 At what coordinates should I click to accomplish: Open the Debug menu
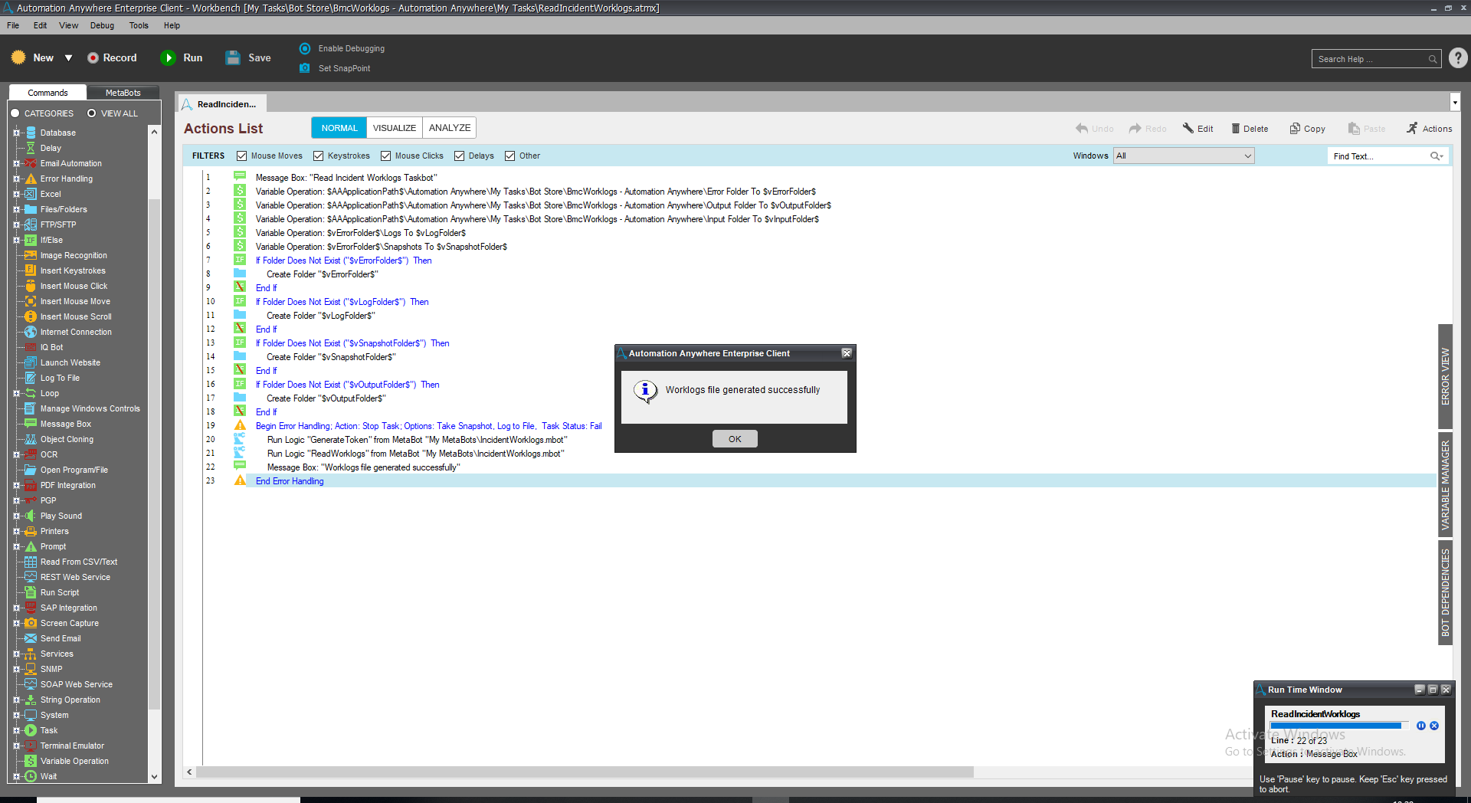pos(102,25)
